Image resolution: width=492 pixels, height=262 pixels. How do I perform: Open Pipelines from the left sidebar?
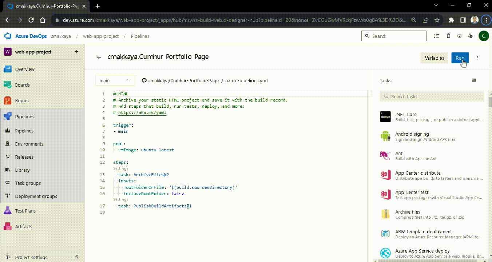(x=24, y=116)
